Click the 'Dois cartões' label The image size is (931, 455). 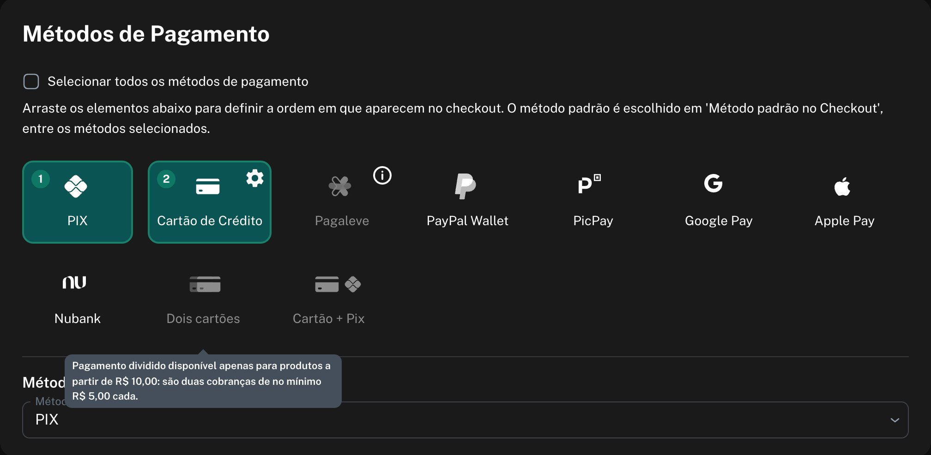[203, 318]
